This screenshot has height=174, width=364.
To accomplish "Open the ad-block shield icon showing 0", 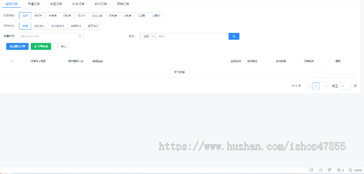I will (x=339, y=170).
